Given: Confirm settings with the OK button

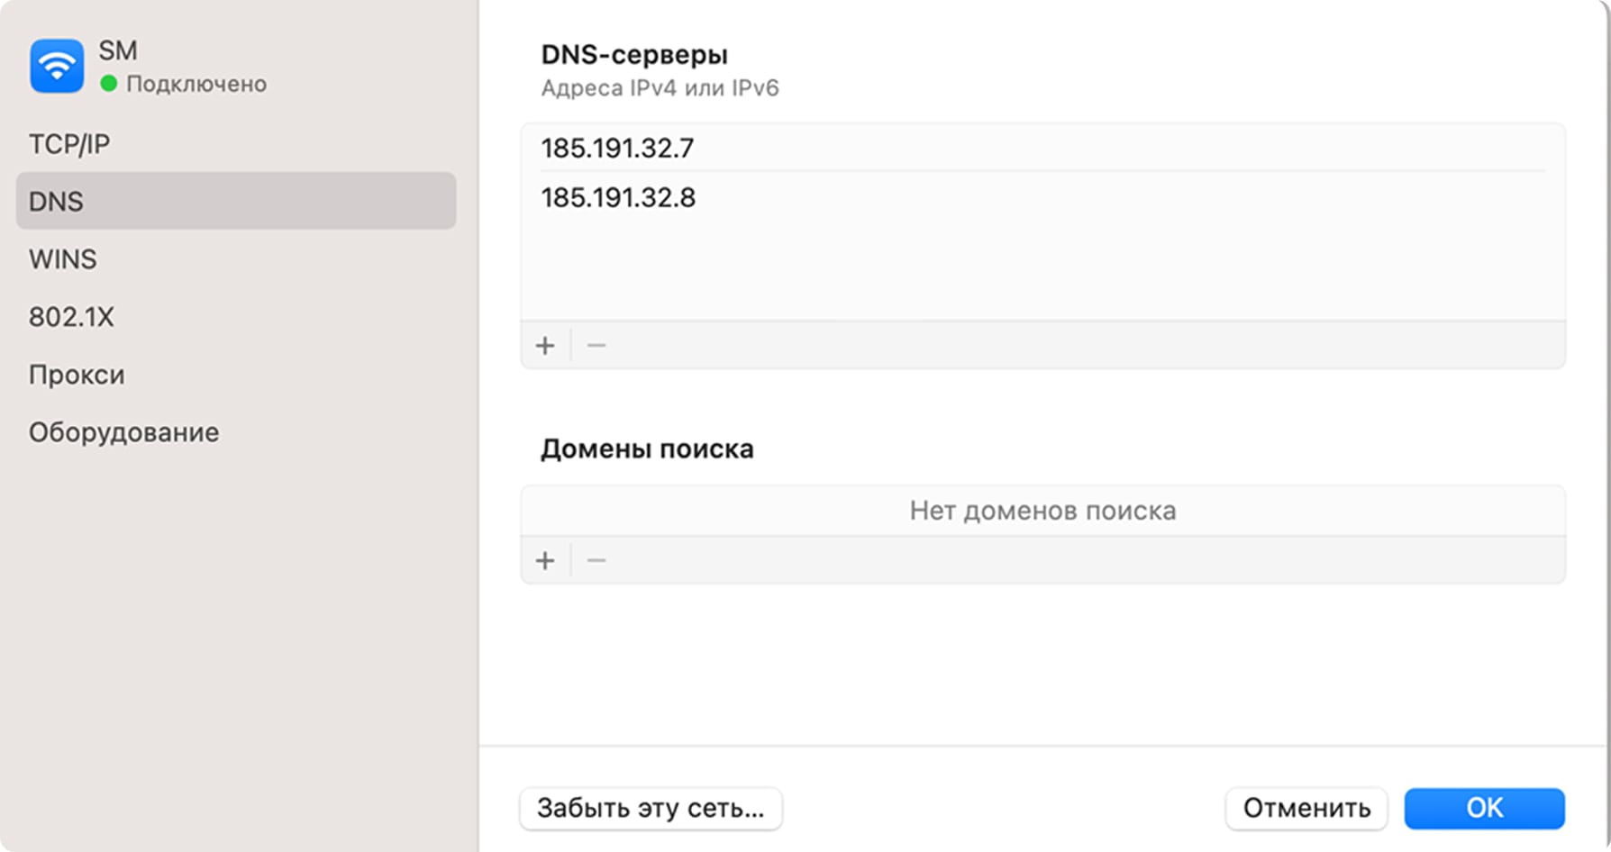Looking at the screenshot, I should (x=1484, y=808).
